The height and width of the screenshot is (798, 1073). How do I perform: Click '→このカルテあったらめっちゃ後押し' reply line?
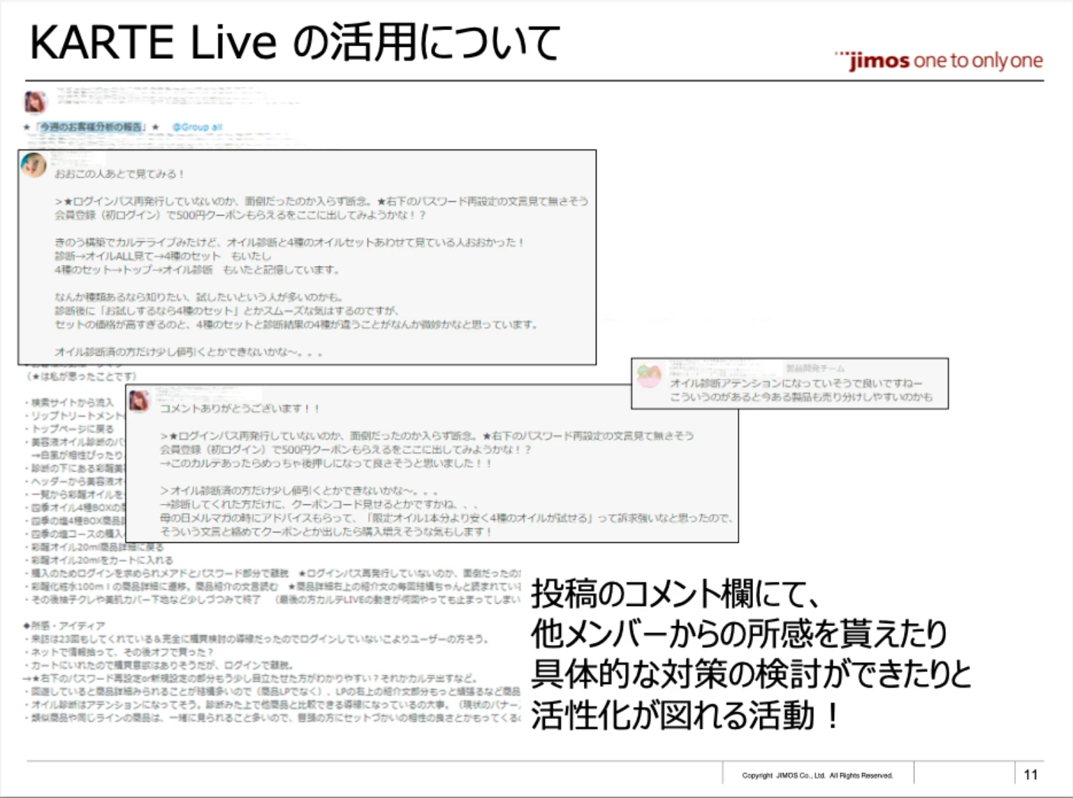(x=326, y=463)
